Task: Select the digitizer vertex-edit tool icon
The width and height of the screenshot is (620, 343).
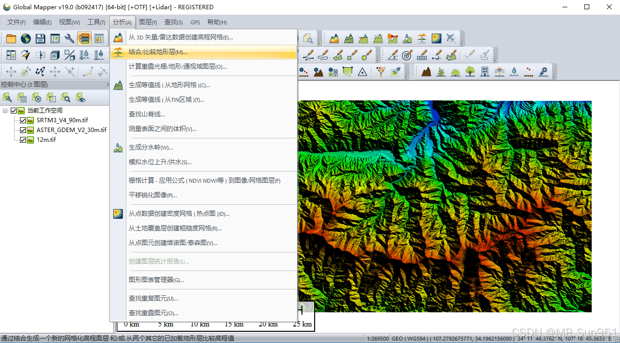Action: [x=40, y=72]
